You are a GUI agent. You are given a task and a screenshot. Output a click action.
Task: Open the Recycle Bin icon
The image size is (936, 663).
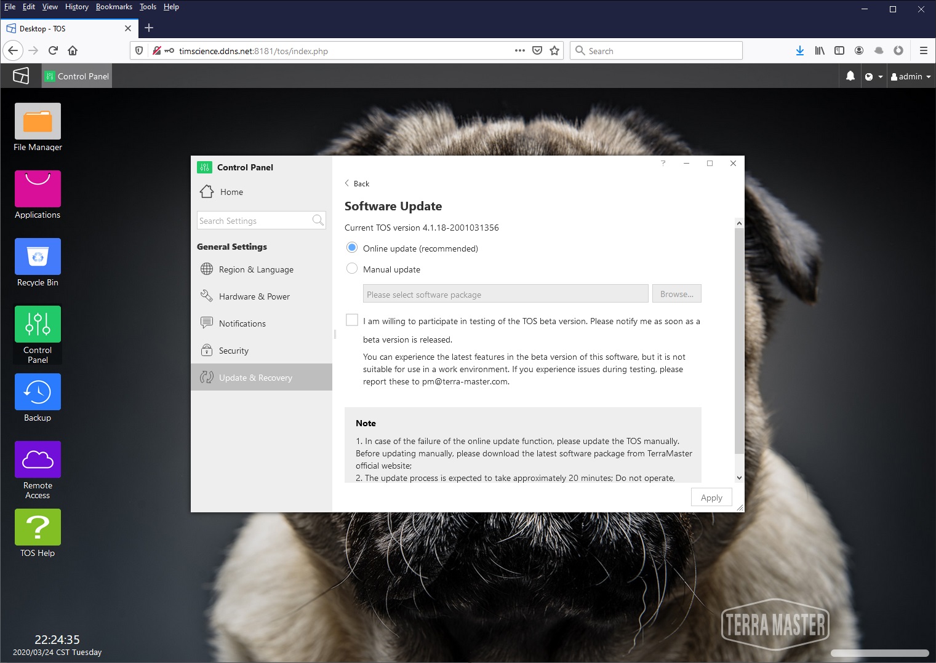[38, 257]
